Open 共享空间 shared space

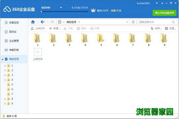[12, 23]
